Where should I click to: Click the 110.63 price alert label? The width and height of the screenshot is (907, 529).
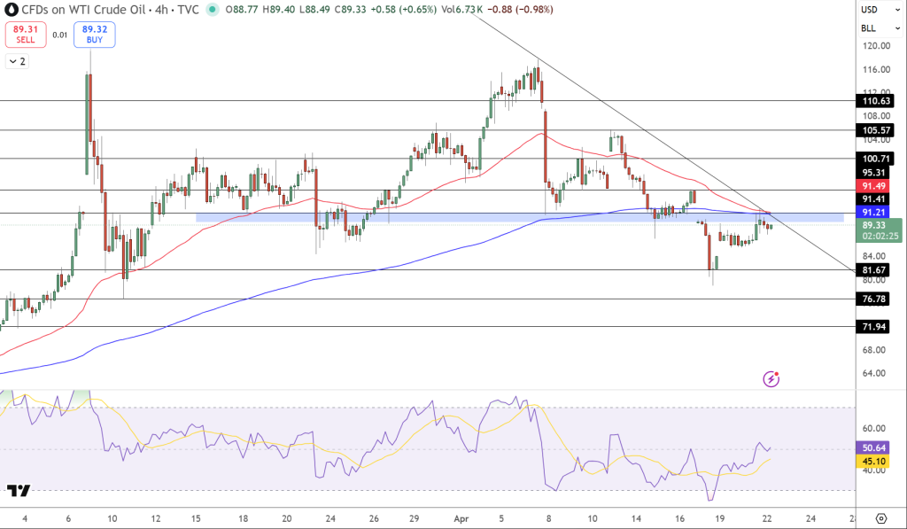point(873,100)
